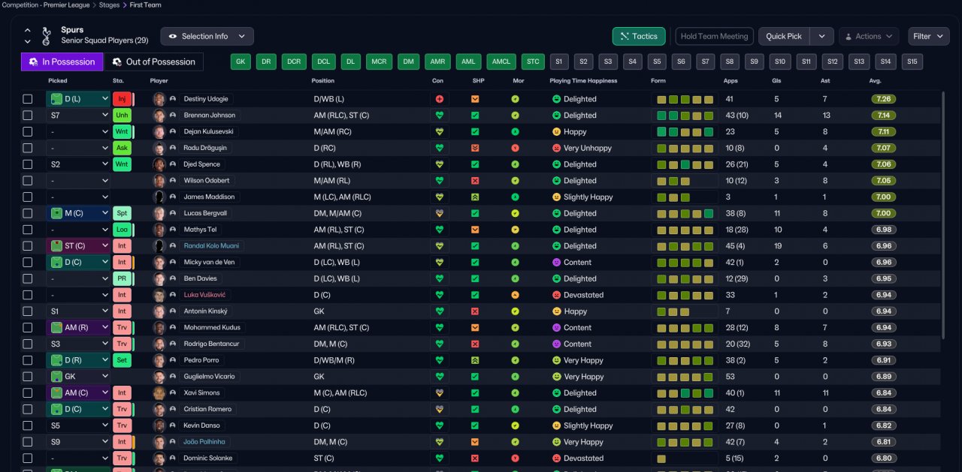Select the S1 substitute slot

point(559,62)
